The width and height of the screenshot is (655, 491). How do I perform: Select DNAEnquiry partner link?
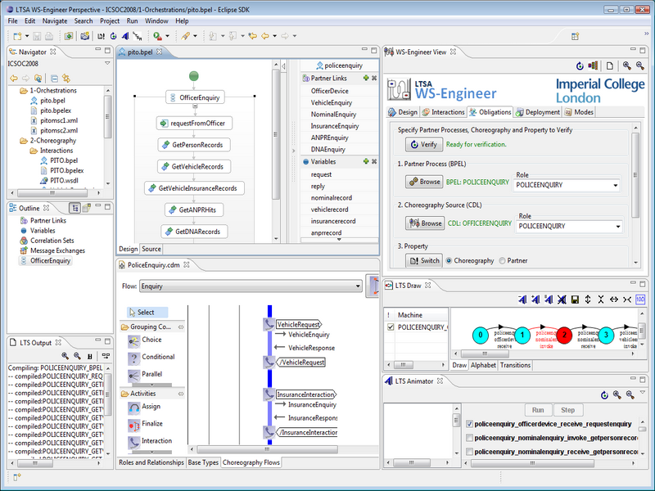pos(328,150)
